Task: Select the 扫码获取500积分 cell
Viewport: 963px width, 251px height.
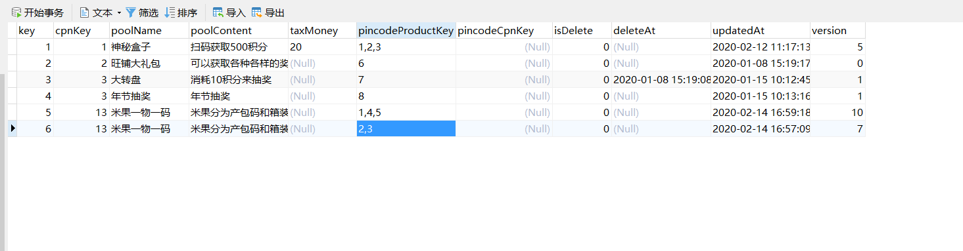Action: point(238,47)
